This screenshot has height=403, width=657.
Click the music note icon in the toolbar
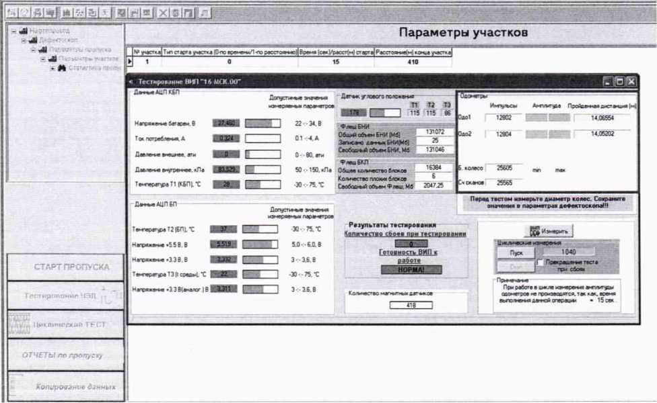(x=205, y=13)
